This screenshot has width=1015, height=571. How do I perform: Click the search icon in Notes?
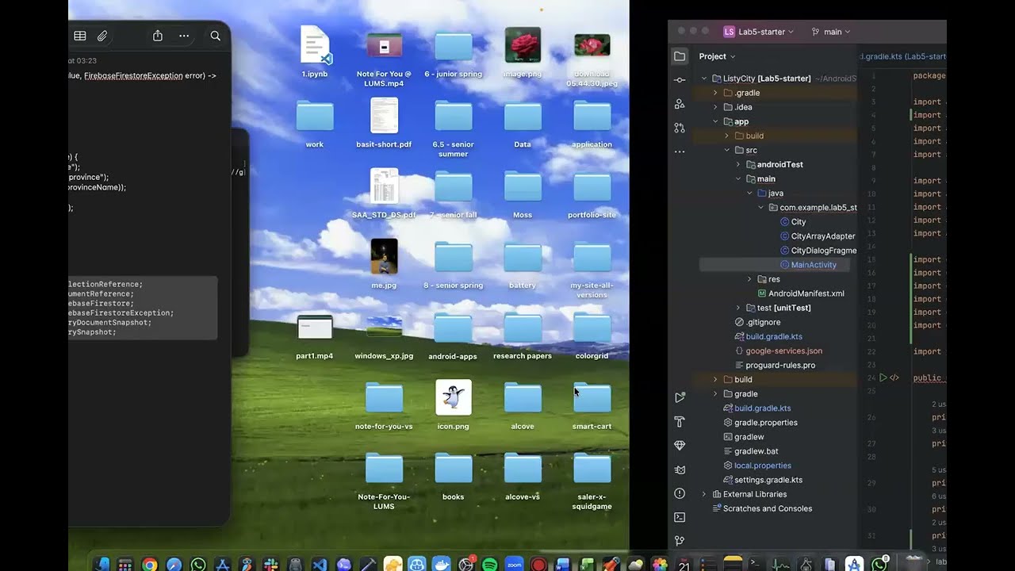pyautogui.click(x=215, y=36)
